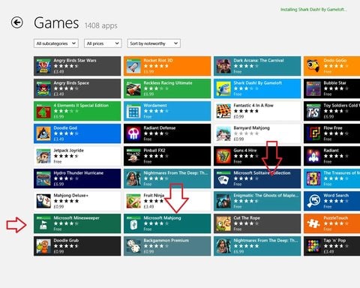
Task: Select the Cut The Rope icon
Action: [x=223, y=223]
